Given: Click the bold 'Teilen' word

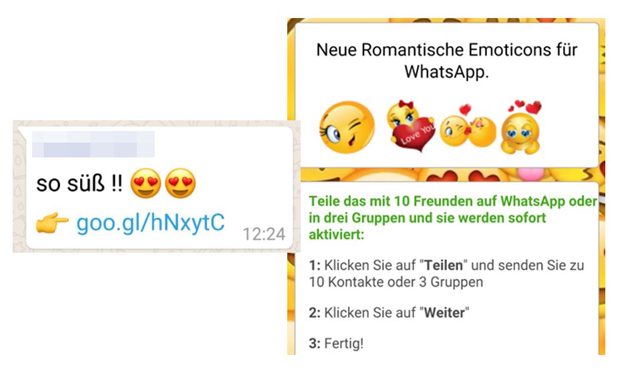Looking at the screenshot, I should click(x=444, y=265).
